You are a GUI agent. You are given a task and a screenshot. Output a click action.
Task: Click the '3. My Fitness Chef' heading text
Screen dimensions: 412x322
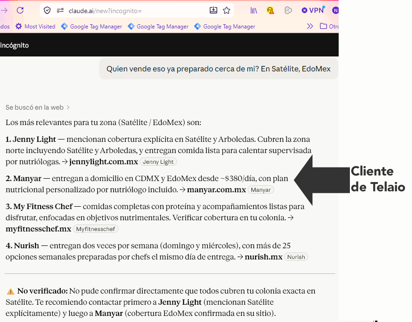pos(39,207)
